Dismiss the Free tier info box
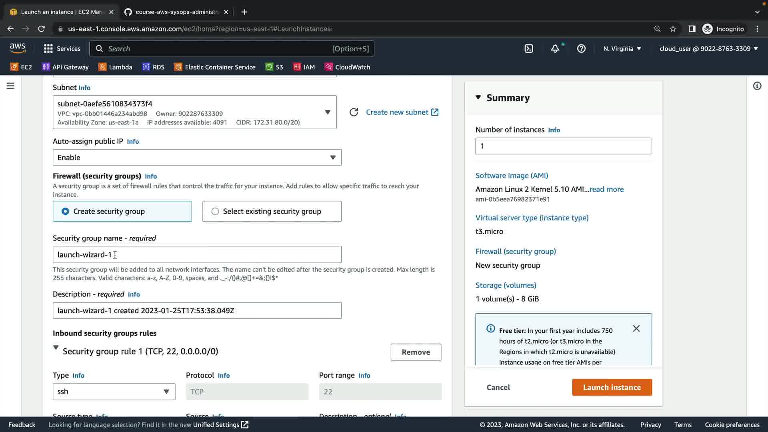The image size is (768, 432). [636, 329]
